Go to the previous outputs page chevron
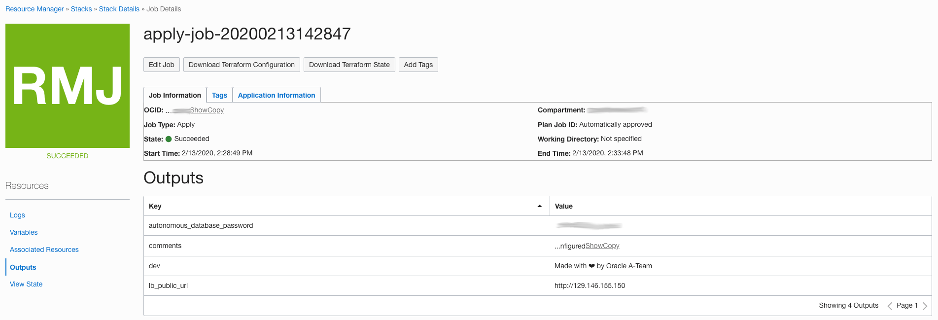Screen dimensions: 938x320 [890, 306]
